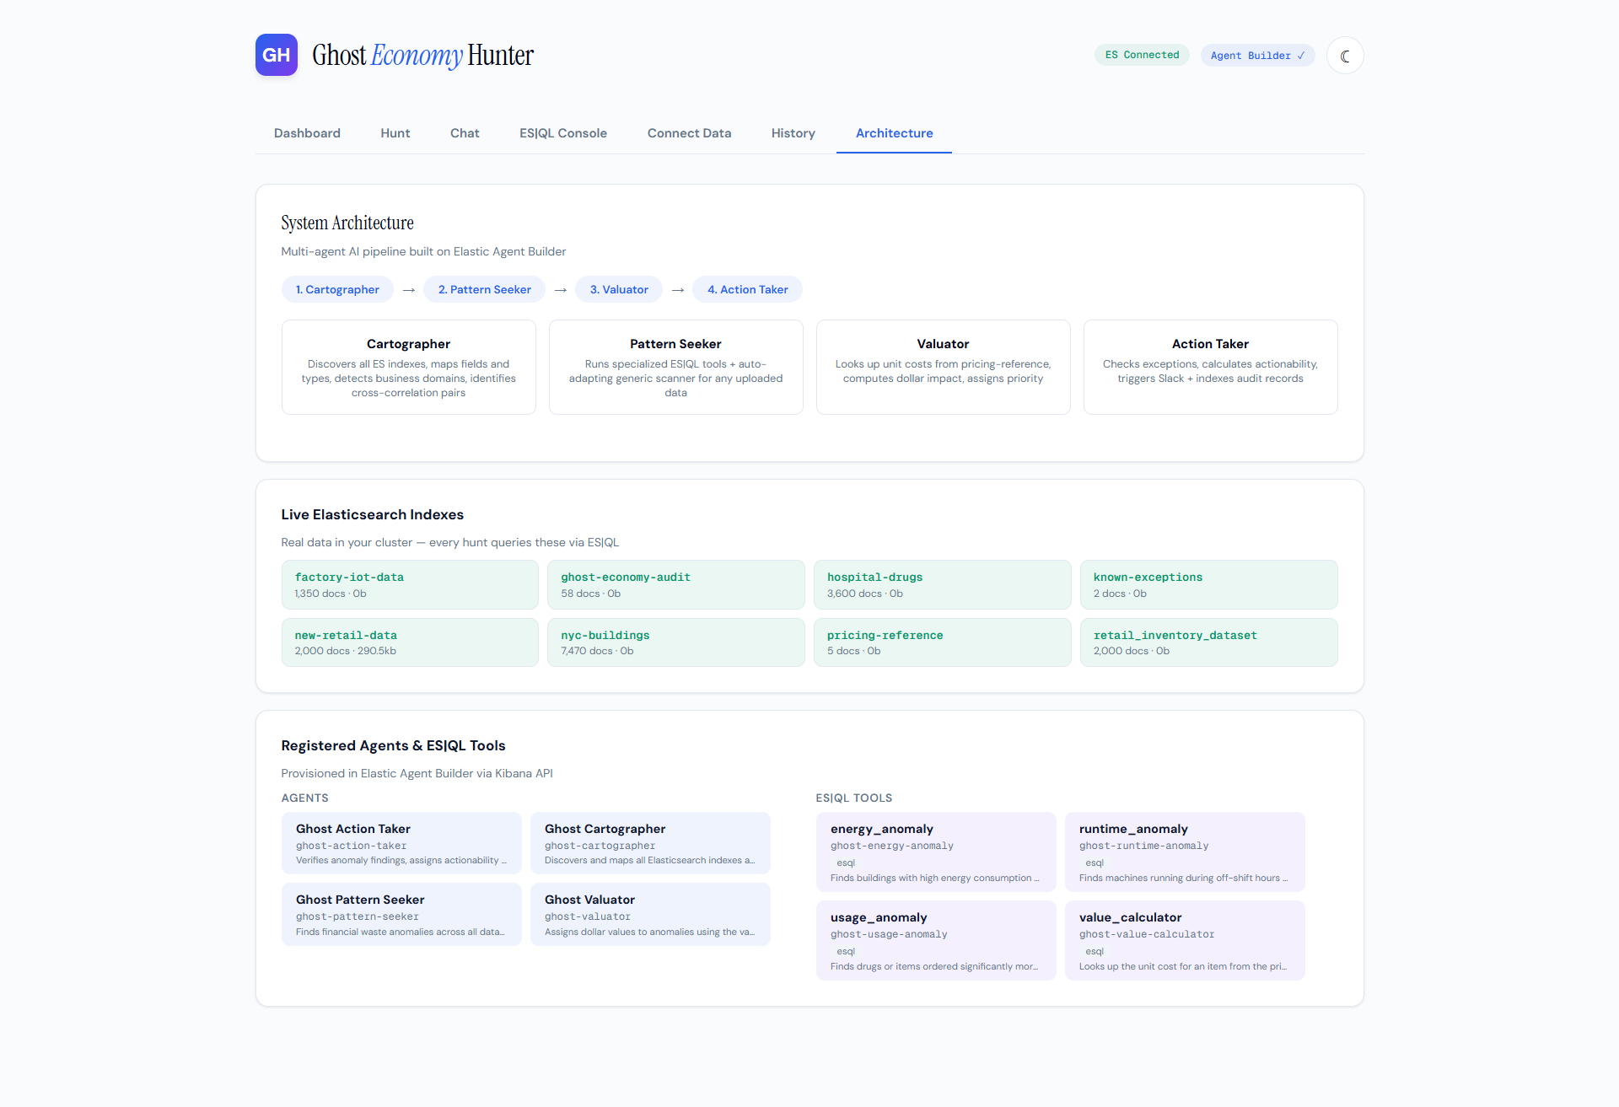Toggle dark mode with moon icon

tap(1344, 56)
